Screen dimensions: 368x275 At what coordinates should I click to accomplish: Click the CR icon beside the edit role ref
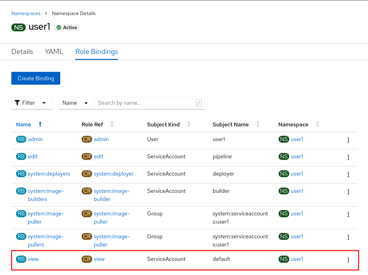87,156
